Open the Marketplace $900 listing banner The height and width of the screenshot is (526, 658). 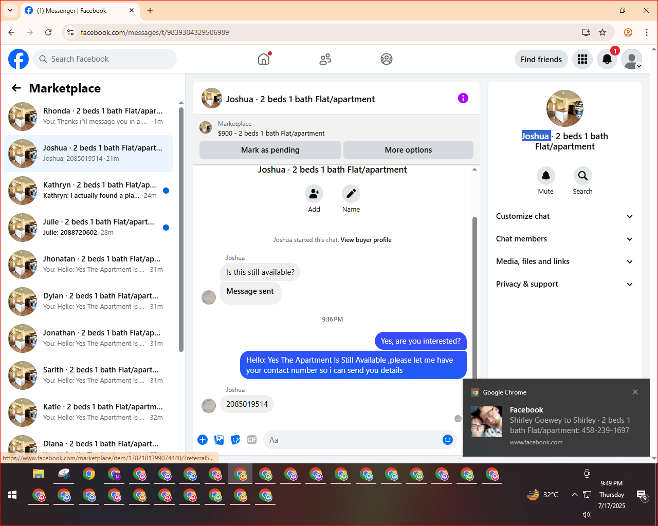336,128
